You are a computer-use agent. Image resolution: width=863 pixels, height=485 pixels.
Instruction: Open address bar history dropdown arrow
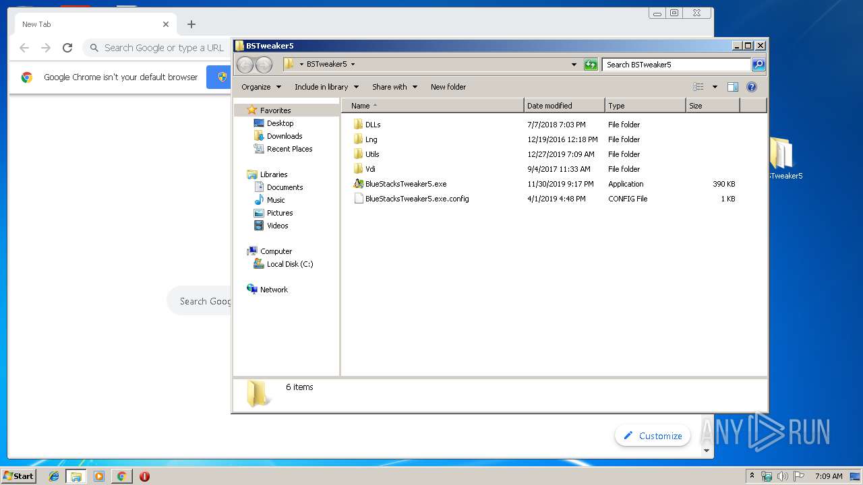pyautogui.click(x=574, y=65)
